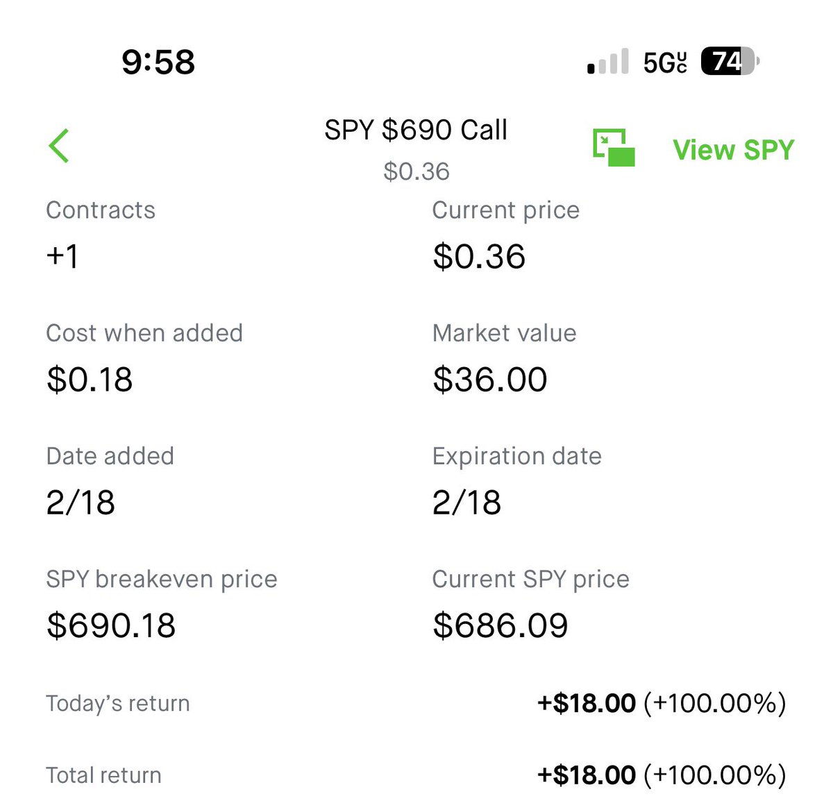Tap the Total return label text
This screenshot has width=833, height=810.
point(103,775)
